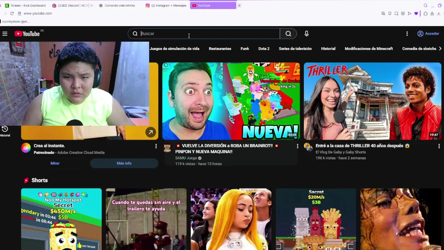Screen dimensions: 444x250
Task: Open the sweaty face close-up short
Action: (x=401, y=219)
